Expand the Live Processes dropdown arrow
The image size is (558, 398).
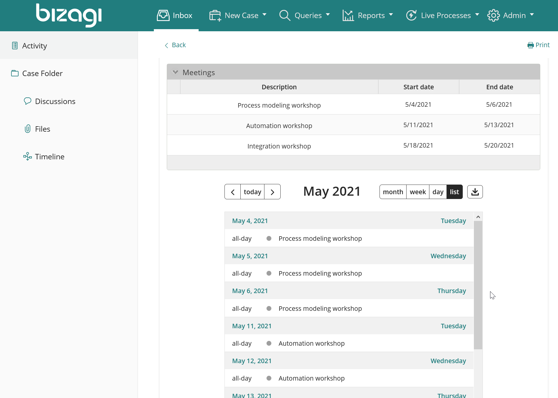477,14
